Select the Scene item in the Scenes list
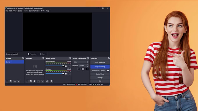 (15, 62)
